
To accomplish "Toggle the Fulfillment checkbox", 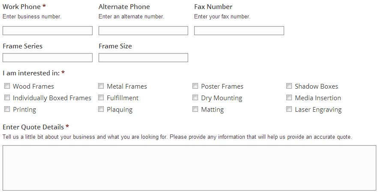I will pyautogui.click(x=101, y=98).
